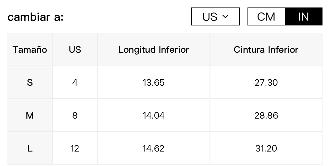Click the 13.65 length value
Image resolution: width=330 pixels, height=166 pixels.
pyautogui.click(x=153, y=82)
